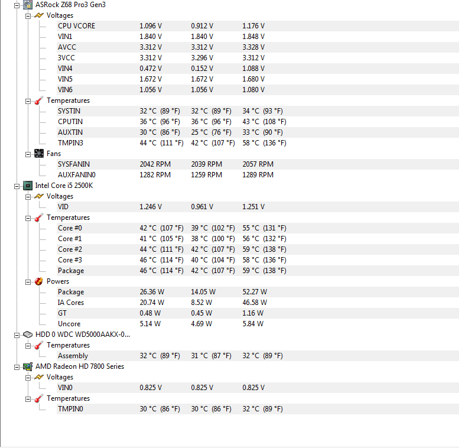Collapse the Intel Core i5 2500K node
The width and height of the screenshot is (459, 448).
click(x=17, y=186)
